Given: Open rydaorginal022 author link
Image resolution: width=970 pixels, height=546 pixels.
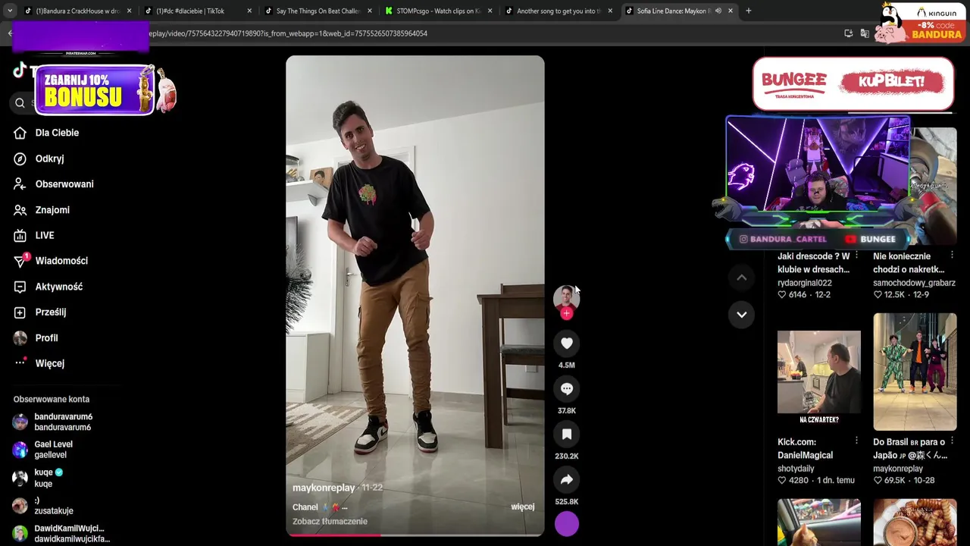Looking at the screenshot, I should [804, 283].
